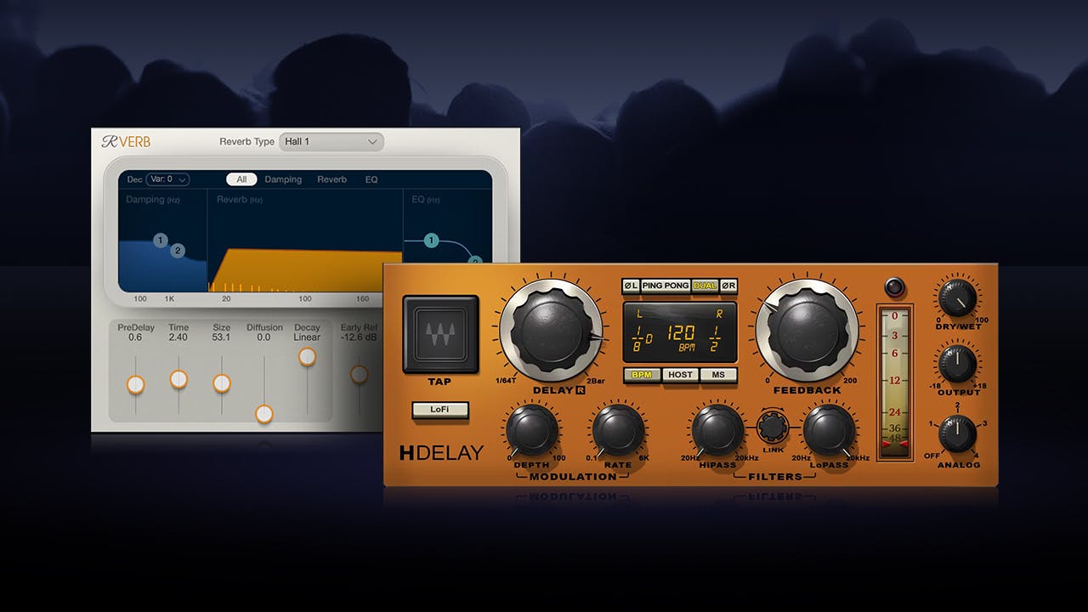
Task: Click the PreDelay slider handle
Action: pos(135,385)
